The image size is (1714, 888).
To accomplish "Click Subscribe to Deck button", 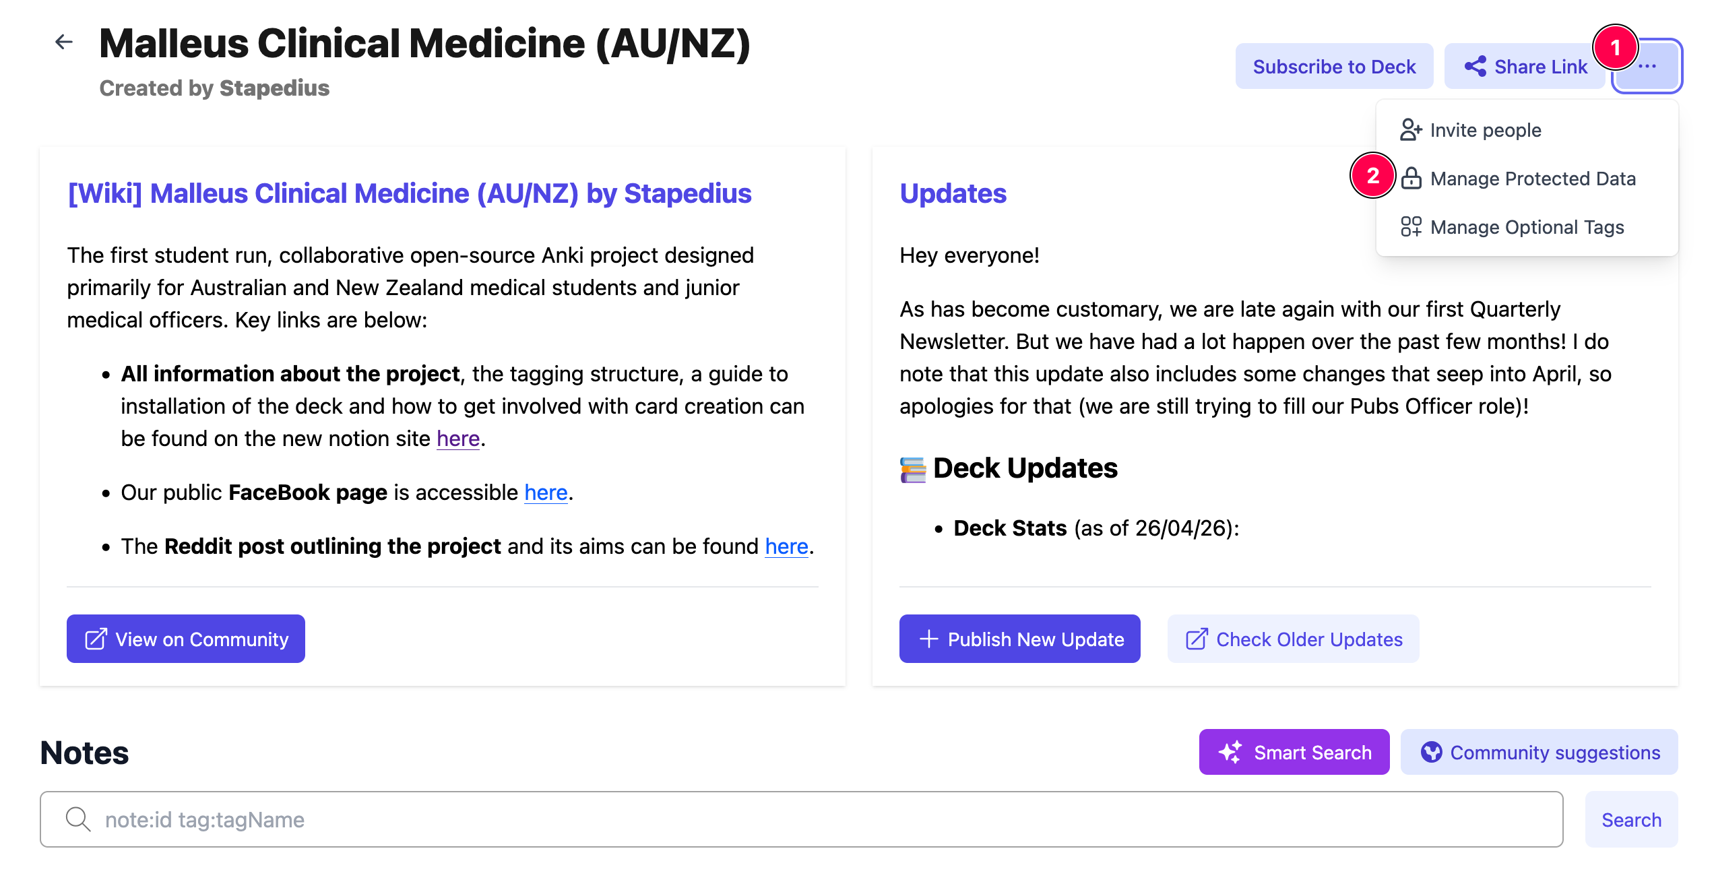I will tap(1334, 66).
